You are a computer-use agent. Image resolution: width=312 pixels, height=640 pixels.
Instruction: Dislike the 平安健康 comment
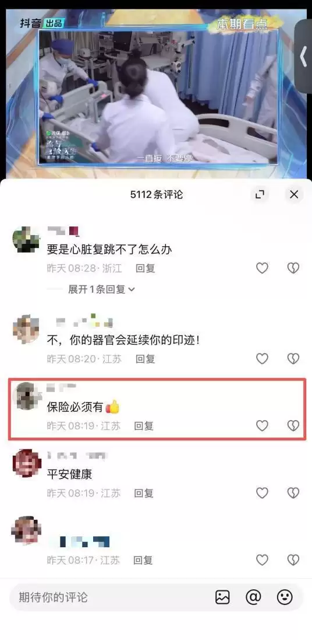293,492
